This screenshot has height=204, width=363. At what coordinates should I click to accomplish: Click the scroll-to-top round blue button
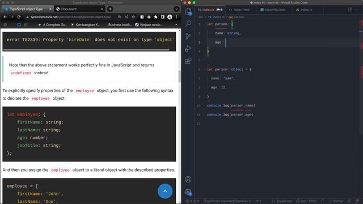coord(165,191)
